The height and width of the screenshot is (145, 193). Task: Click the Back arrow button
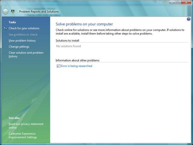(5, 11)
